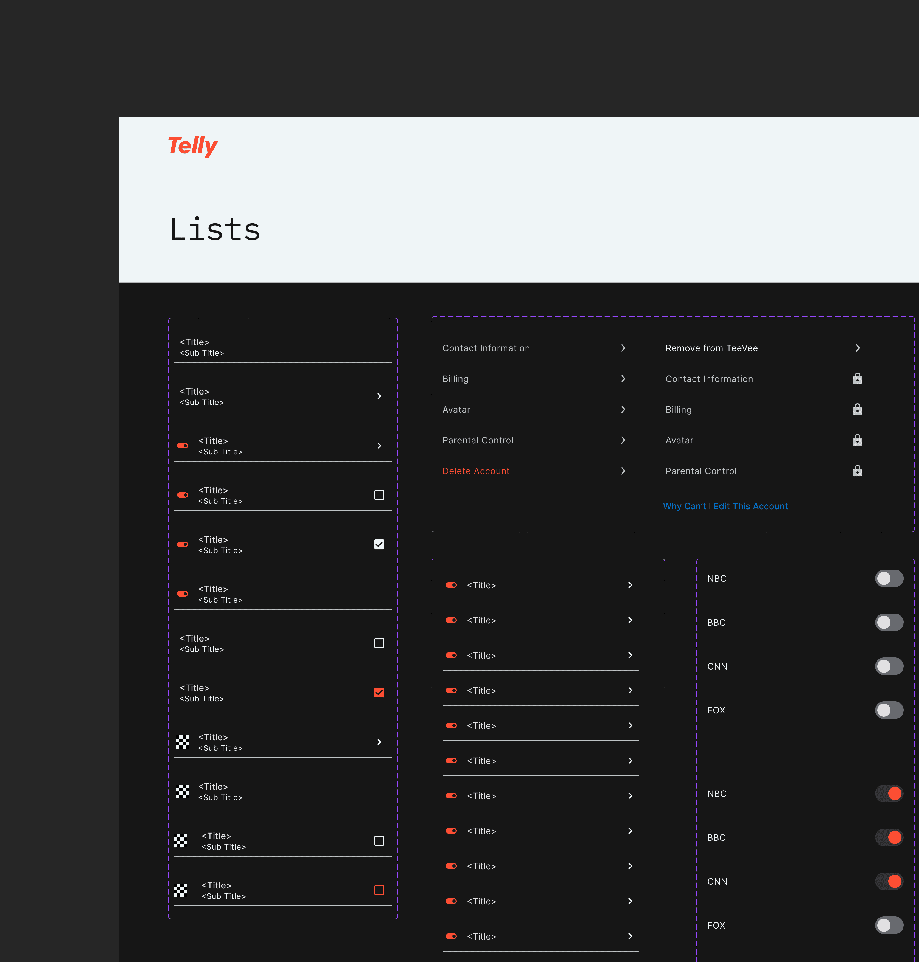Click the Telly logo
The width and height of the screenshot is (919, 962).
(192, 146)
